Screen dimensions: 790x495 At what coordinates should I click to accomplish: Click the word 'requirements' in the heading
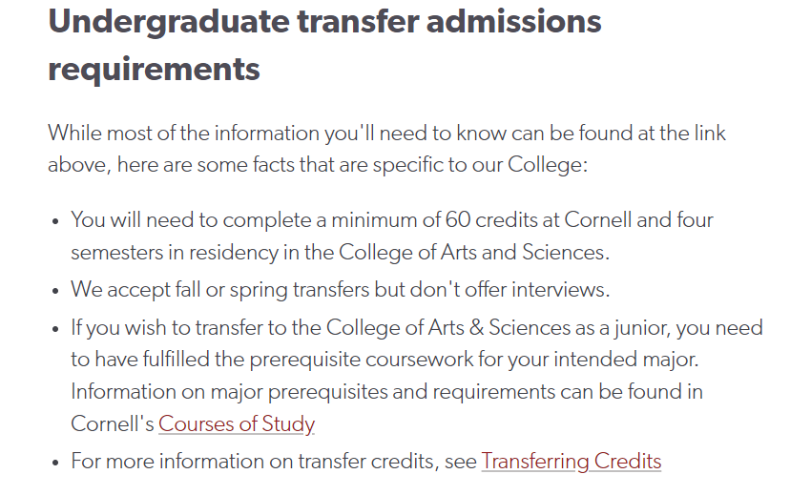(154, 69)
